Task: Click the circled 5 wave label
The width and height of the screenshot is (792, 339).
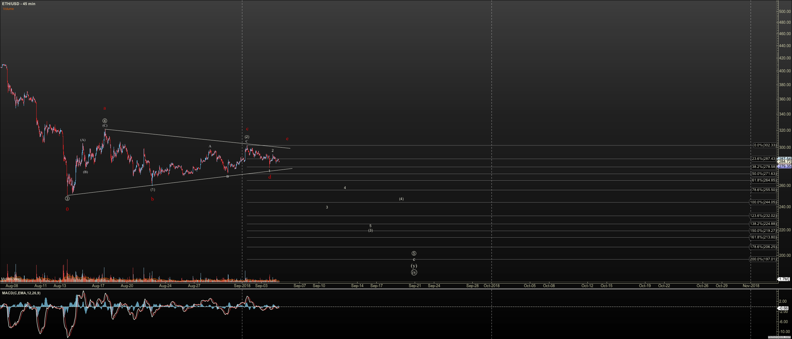Action: 414,253
